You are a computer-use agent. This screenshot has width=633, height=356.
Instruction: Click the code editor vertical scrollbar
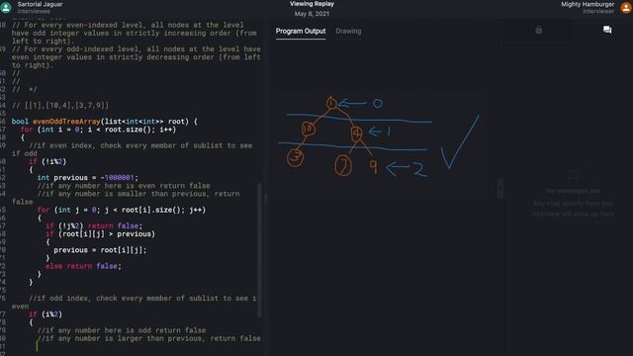click(x=259, y=250)
